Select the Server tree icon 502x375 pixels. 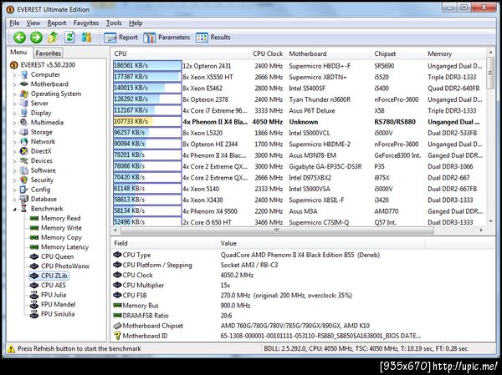(x=24, y=104)
